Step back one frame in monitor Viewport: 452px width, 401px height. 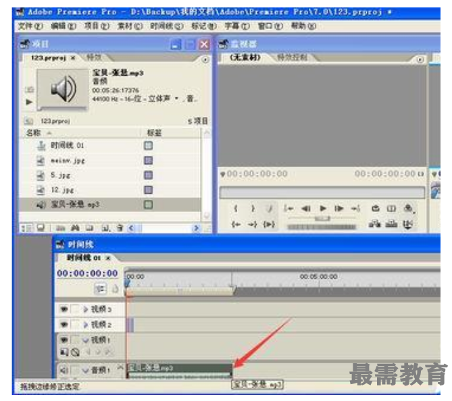[305, 209]
